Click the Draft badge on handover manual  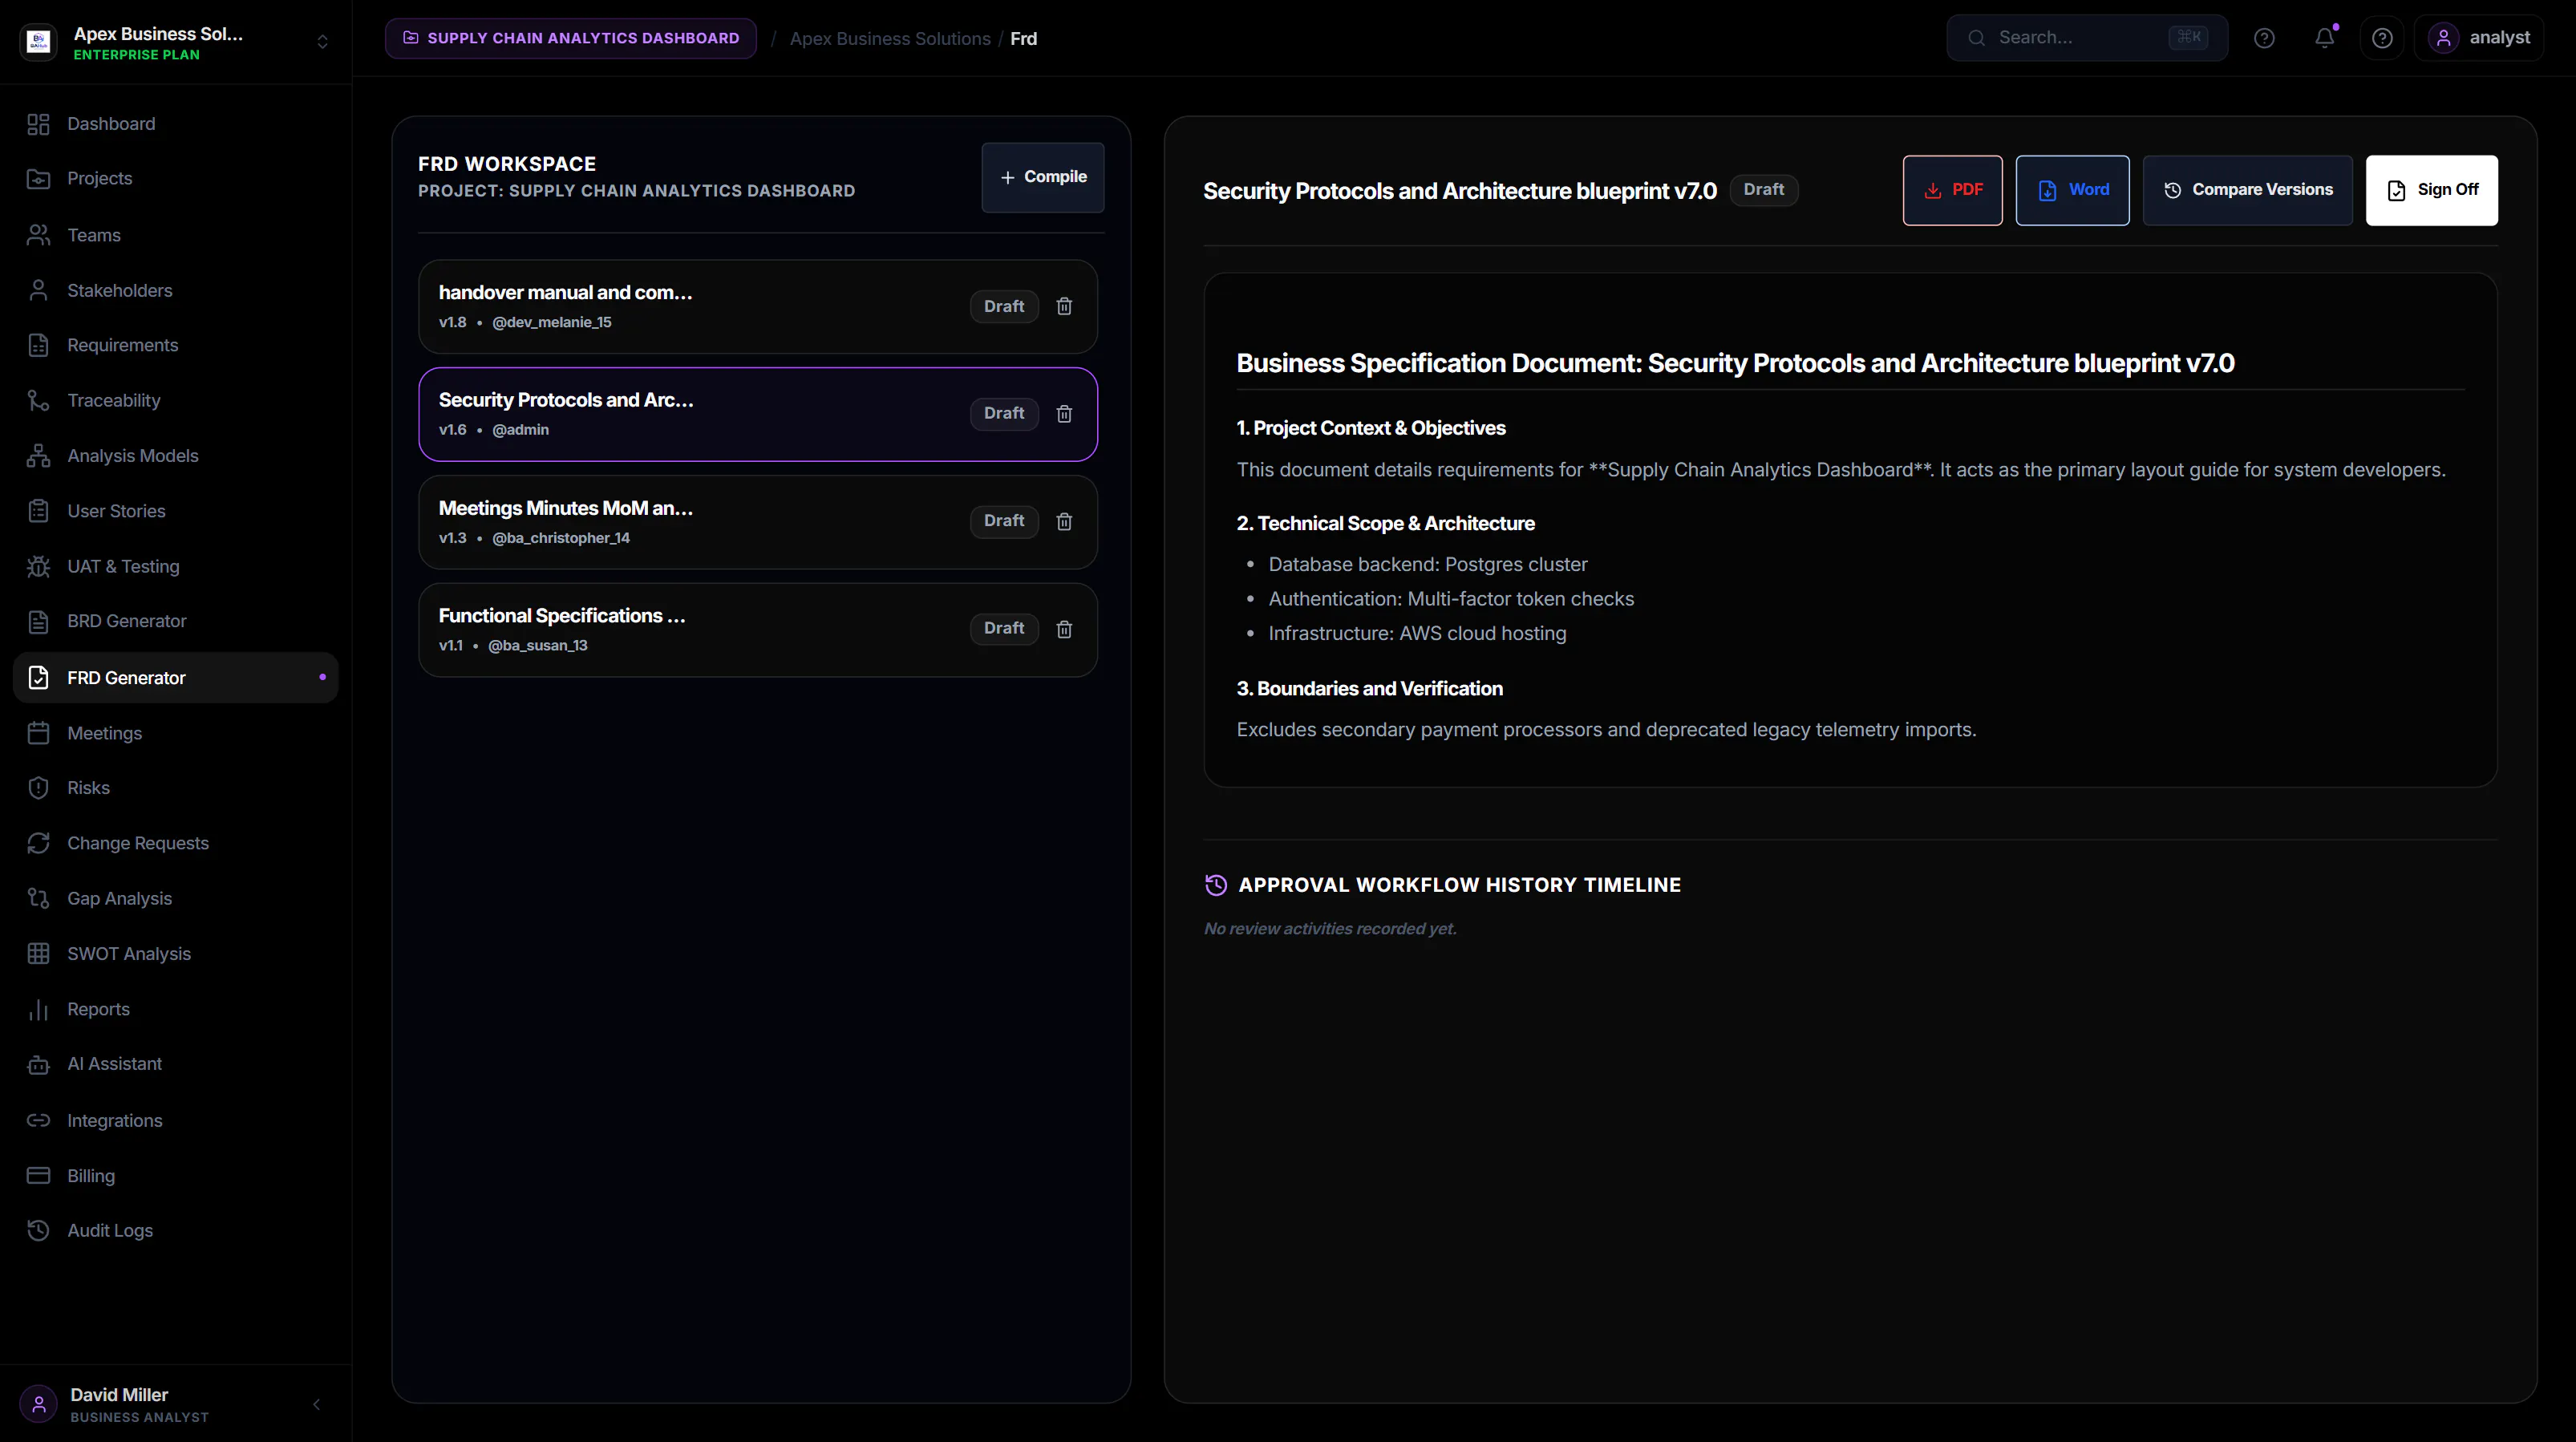tap(1004, 307)
